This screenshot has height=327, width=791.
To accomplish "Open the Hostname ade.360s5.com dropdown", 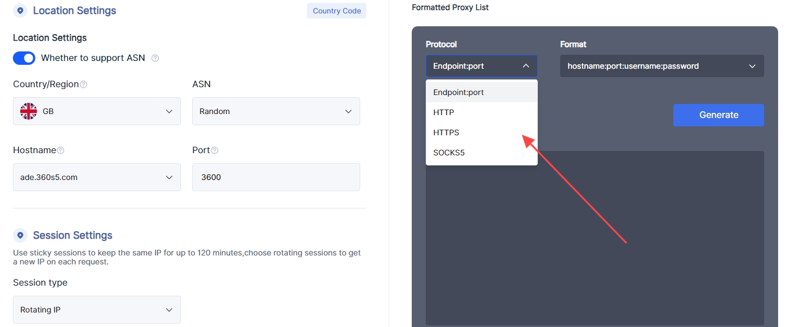I will point(96,177).
